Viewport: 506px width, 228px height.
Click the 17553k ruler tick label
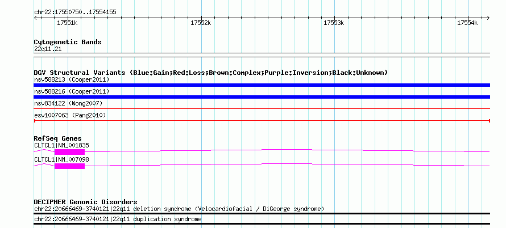point(334,23)
